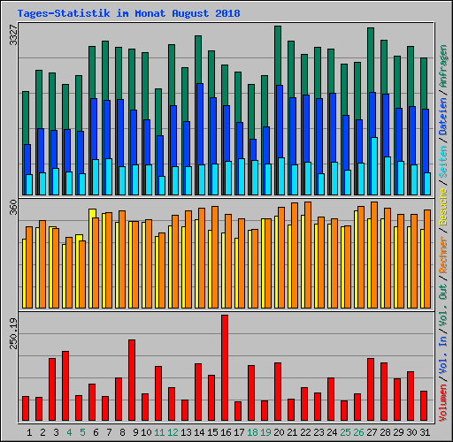Click day label 4 on the x-axis
The image size is (453, 442).
coord(69,432)
